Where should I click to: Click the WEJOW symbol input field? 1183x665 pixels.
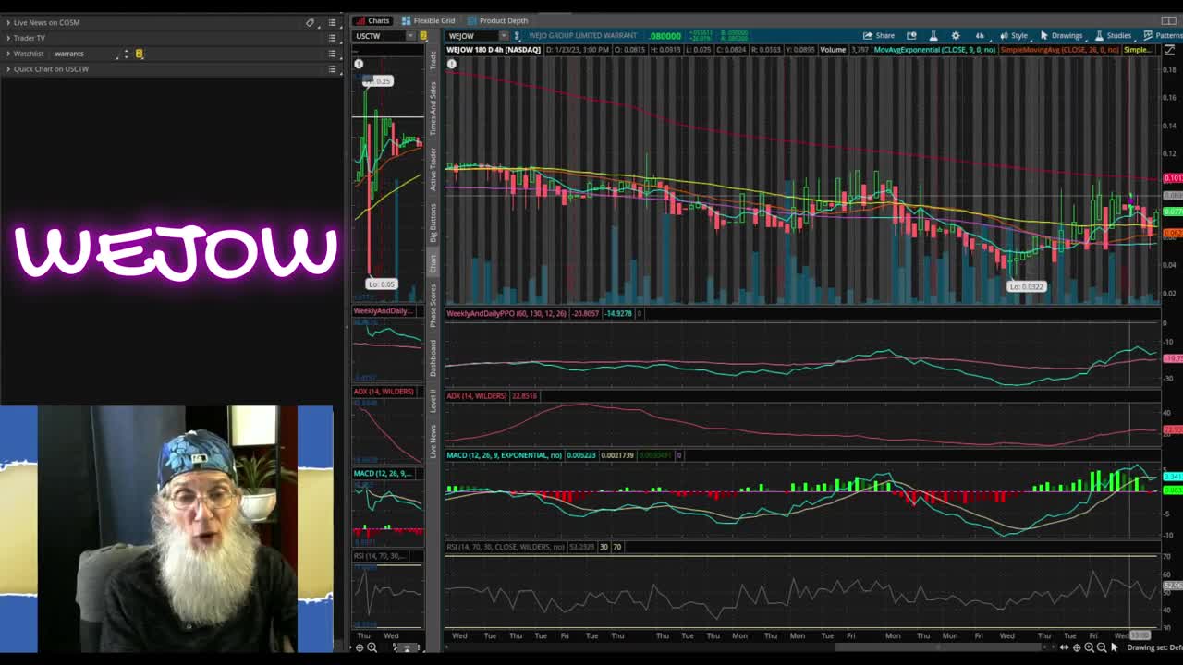[x=472, y=36]
